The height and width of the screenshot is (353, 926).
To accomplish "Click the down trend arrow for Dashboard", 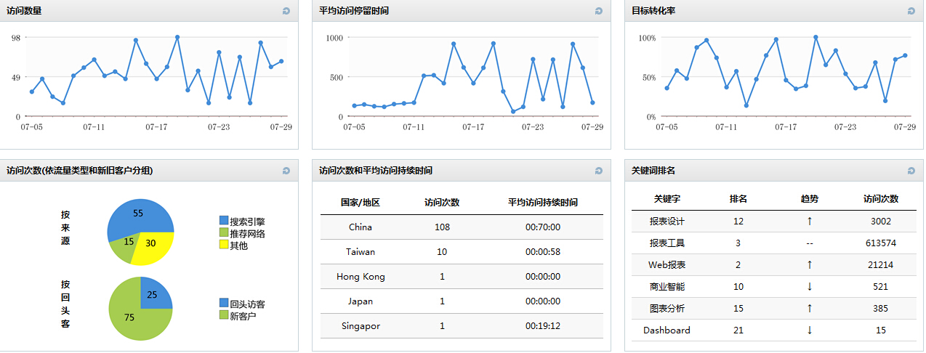I will coord(809,330).
